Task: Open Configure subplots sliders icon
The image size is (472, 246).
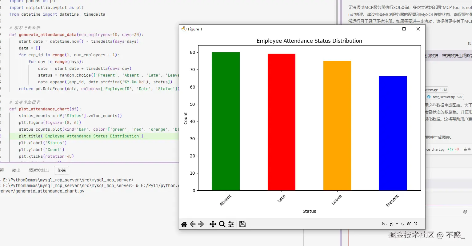Action: click(x=231, y=224)
